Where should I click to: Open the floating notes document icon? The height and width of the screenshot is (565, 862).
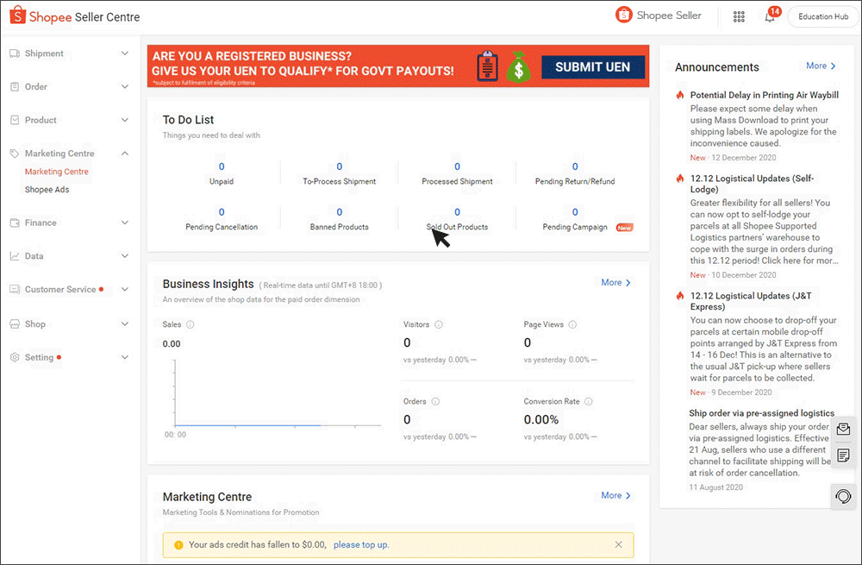[x=843, y=455]
